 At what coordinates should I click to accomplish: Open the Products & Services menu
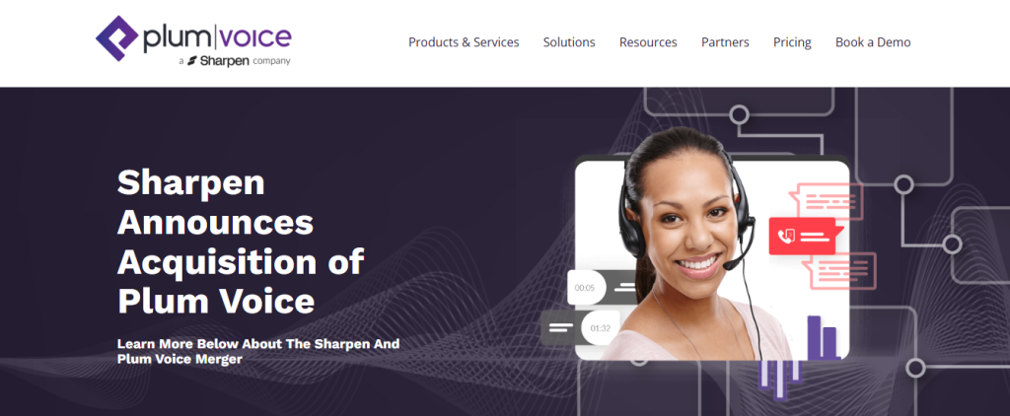tap(464, 42)
